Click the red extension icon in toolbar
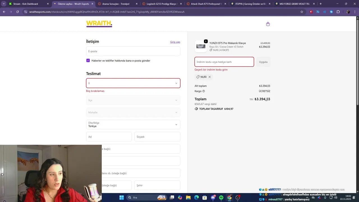Screen dimensions: 359x202 (311, 12)
